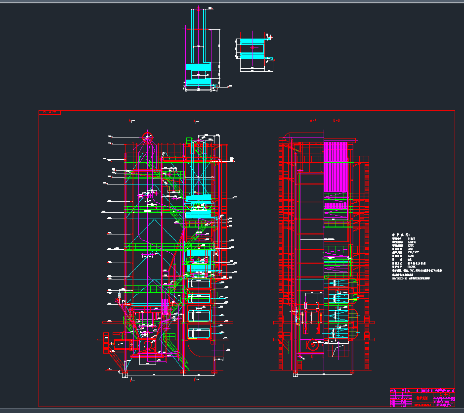Viewport: 464px width, 413px height.
Task: Select the fan circle at the A-A section base
Action: (313, 345)
